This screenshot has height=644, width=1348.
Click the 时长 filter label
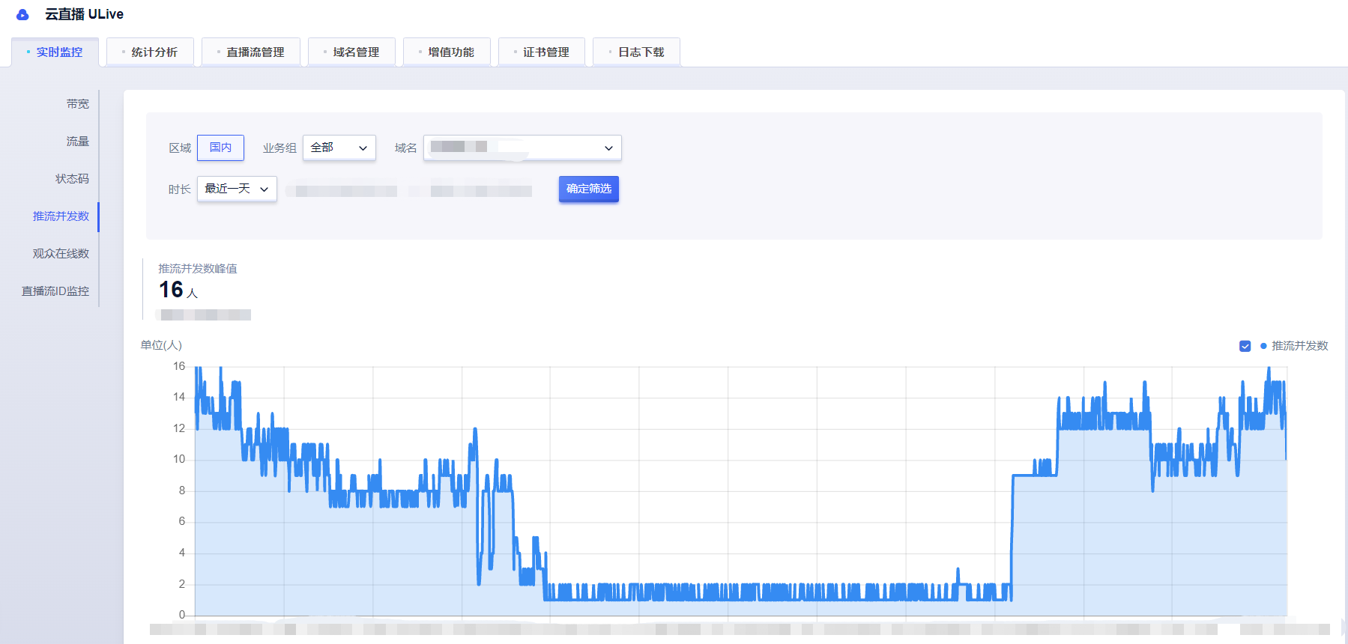click(x=179, y=189)
